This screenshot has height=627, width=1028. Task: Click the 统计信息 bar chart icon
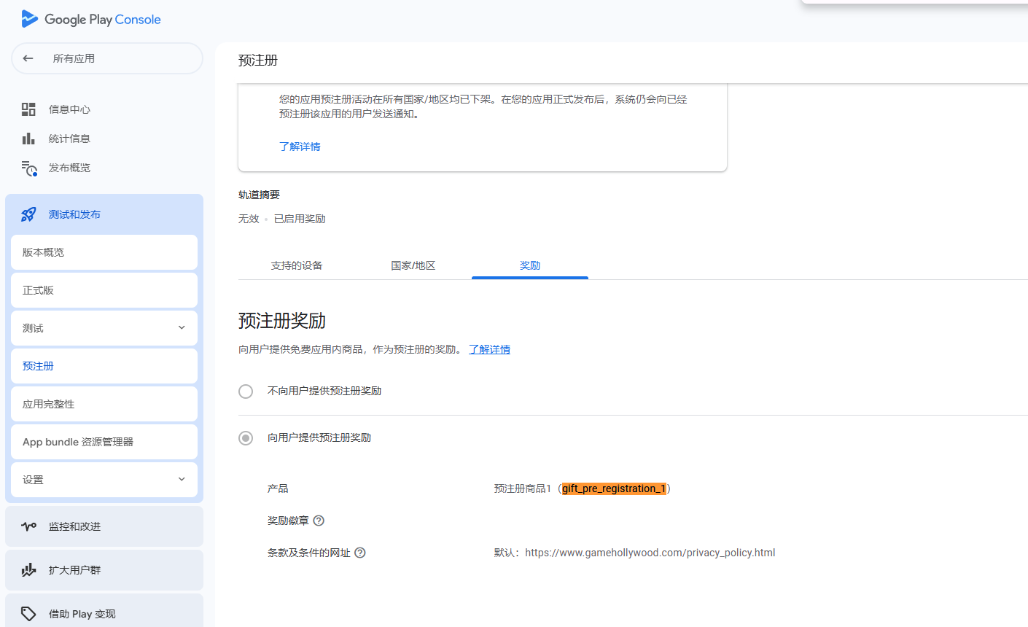click(28, 139)
